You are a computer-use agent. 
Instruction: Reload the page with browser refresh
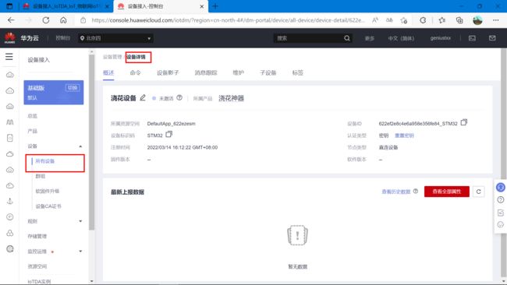coord(46,20)
